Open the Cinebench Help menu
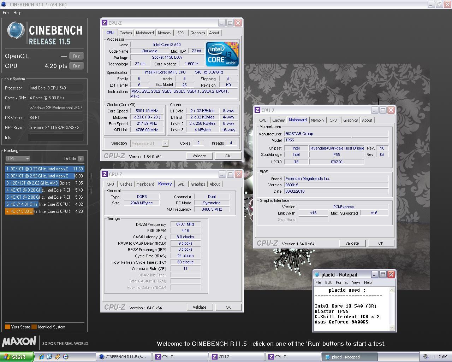 tap(17, 12)
